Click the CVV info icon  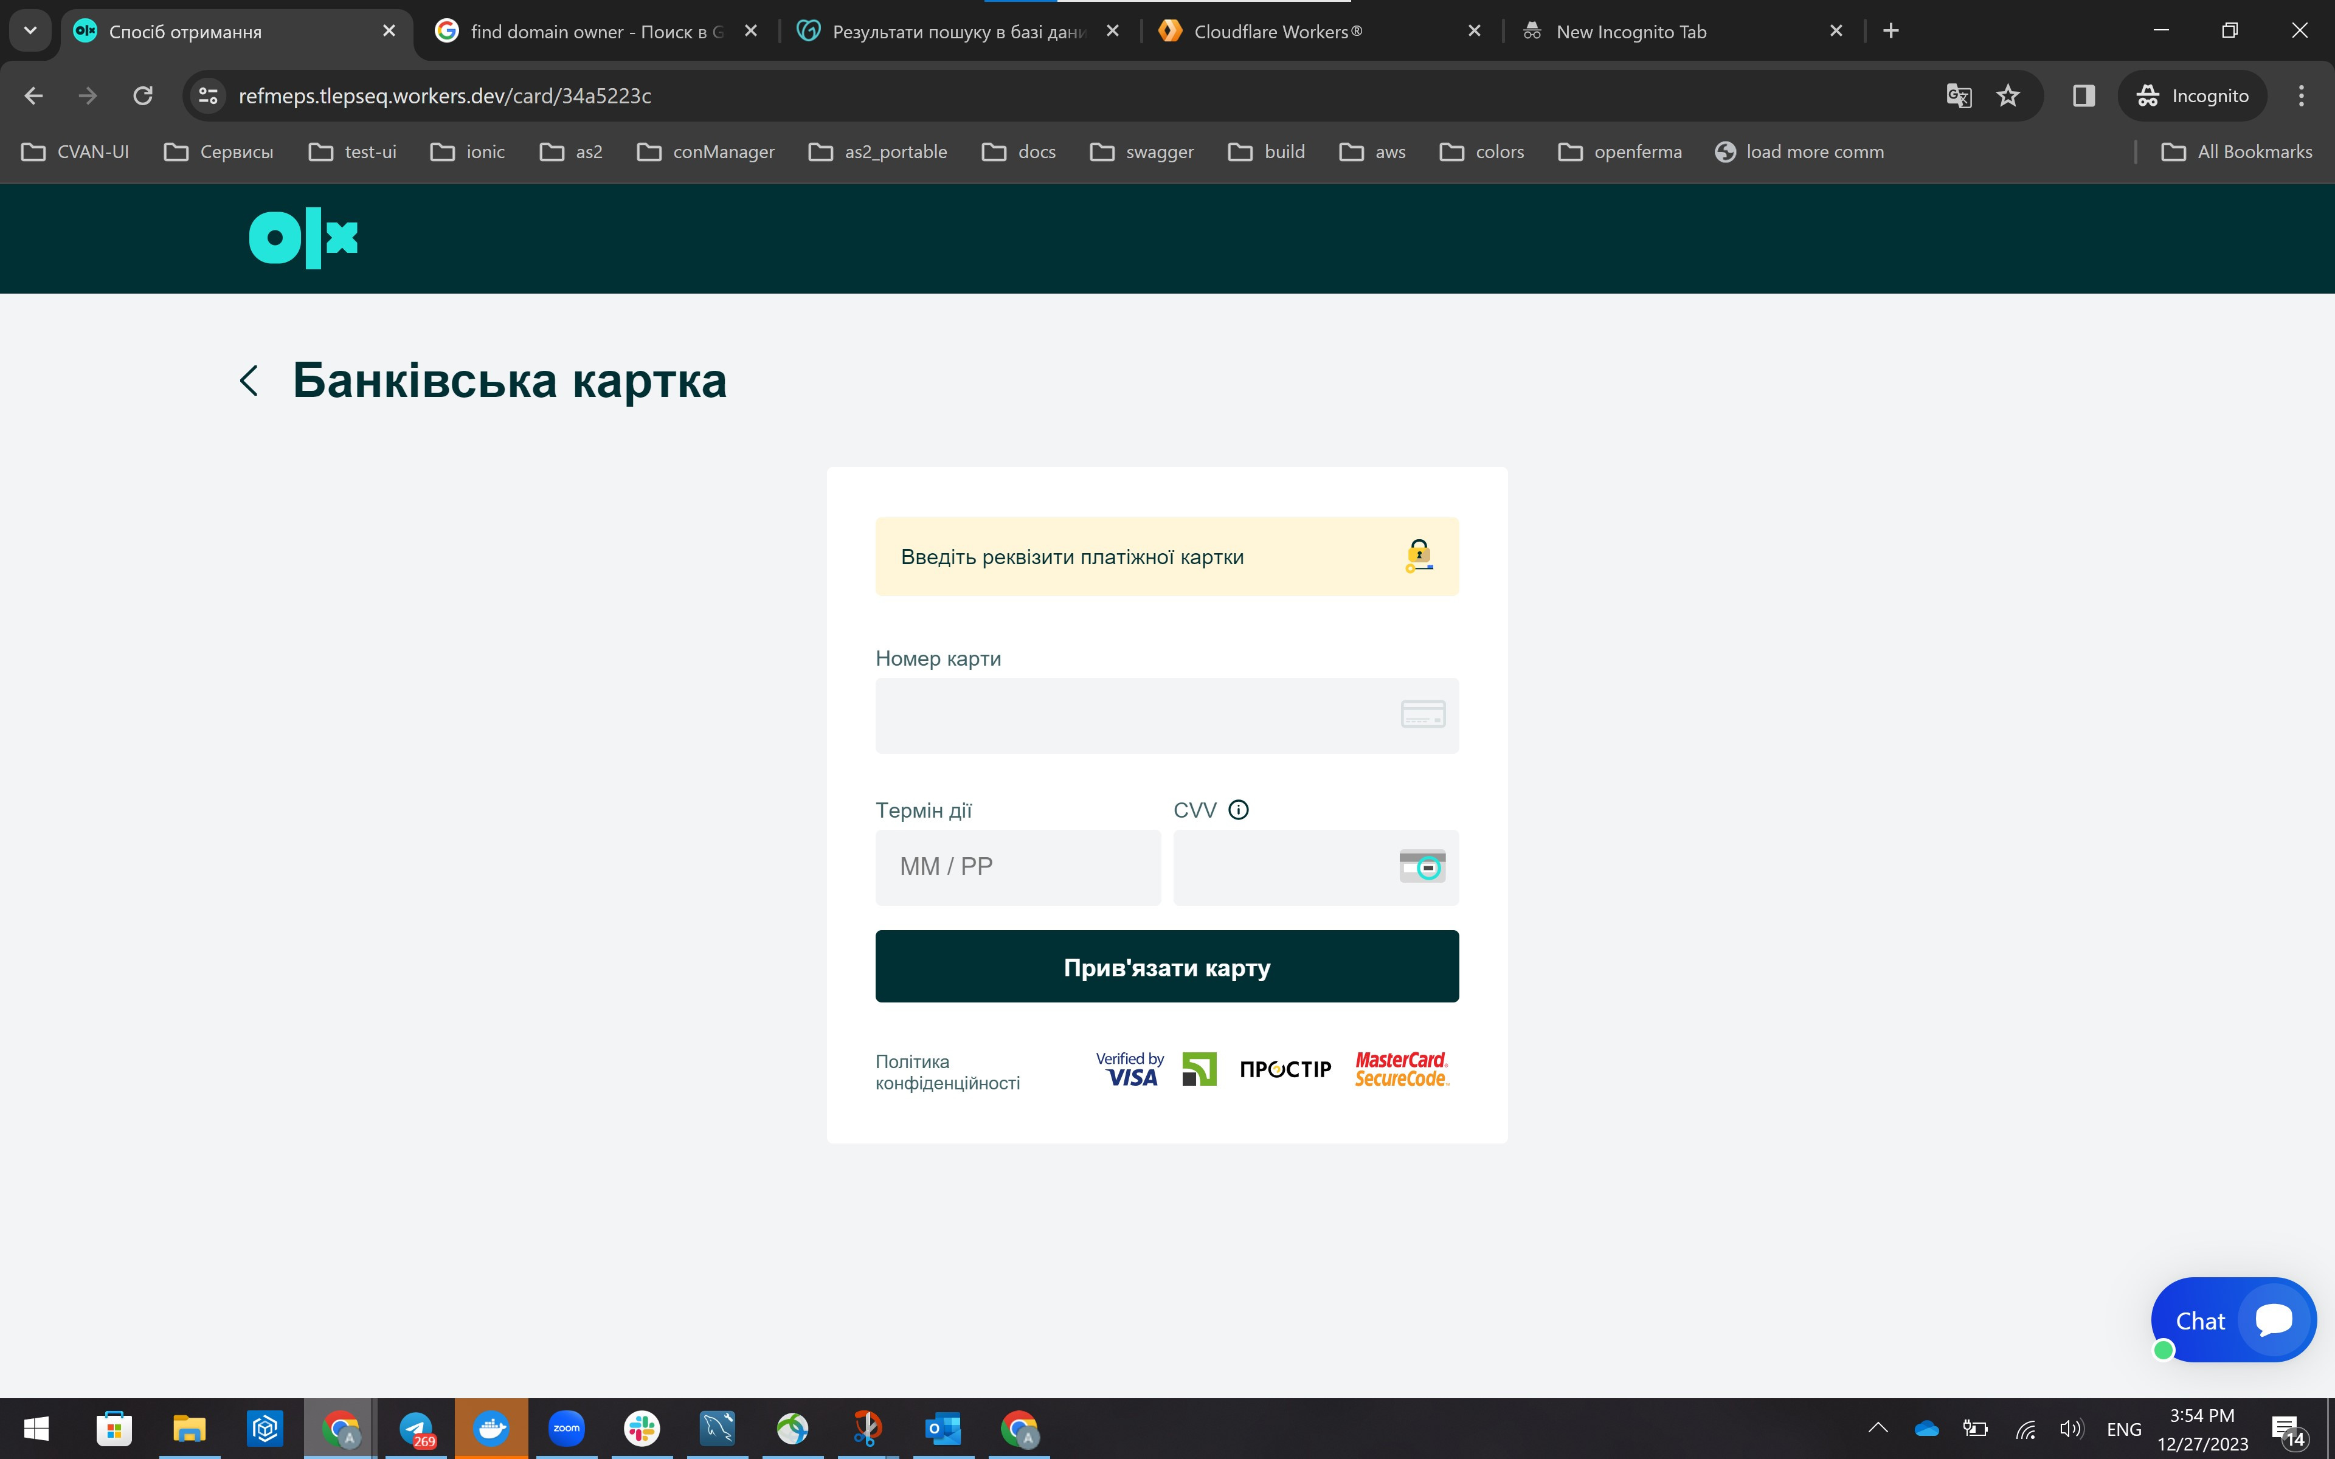pos(1238,810)
